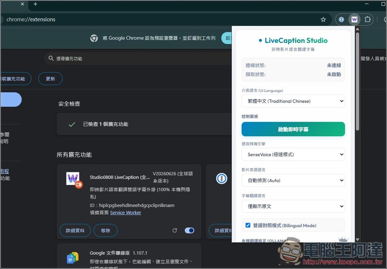Image resolution: width=387 pixels, height=269 pixels.
Task: Click the 1Password extension card logo
Action: pyautogui.click(x=221, y=178)
